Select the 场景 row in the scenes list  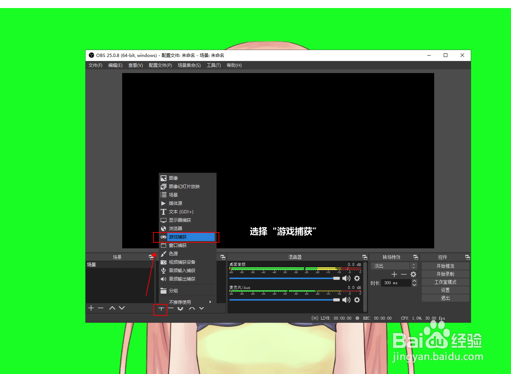coord(120,265)
